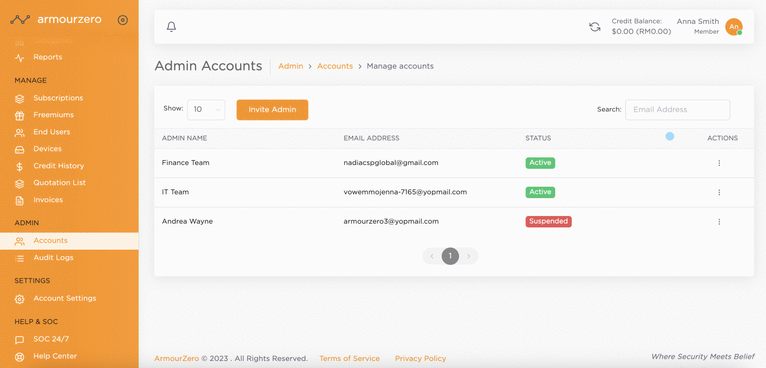The image size is (766, 368).
Task: Open Terms of Service link
Action: [349, 359]
